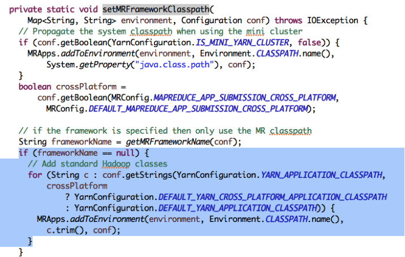Screen dimensions: 405x257
Task: Click DEFAULT_MAPREDUCE_APP_SUBMISSION_CROSS_PLATFORM constant
Action: [198, 109]
